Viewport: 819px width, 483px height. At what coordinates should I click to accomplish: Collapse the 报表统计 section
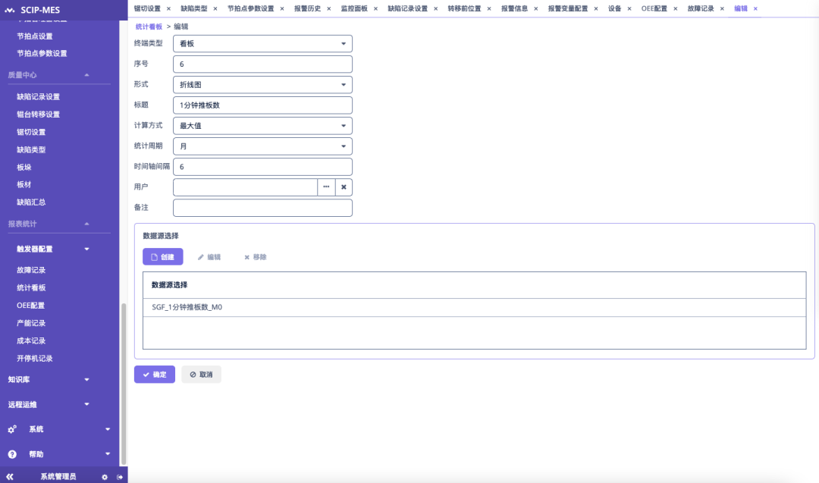(86, 224)
